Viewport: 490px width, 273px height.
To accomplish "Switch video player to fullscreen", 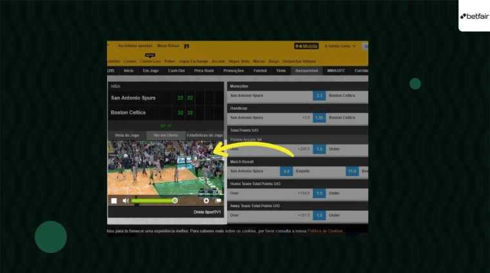I will [218, 201].
